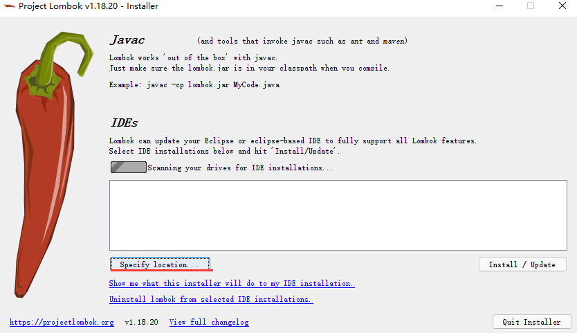Close the Project Lombok installer window
This screenshot has width=577, height=333.
point(562,6)
